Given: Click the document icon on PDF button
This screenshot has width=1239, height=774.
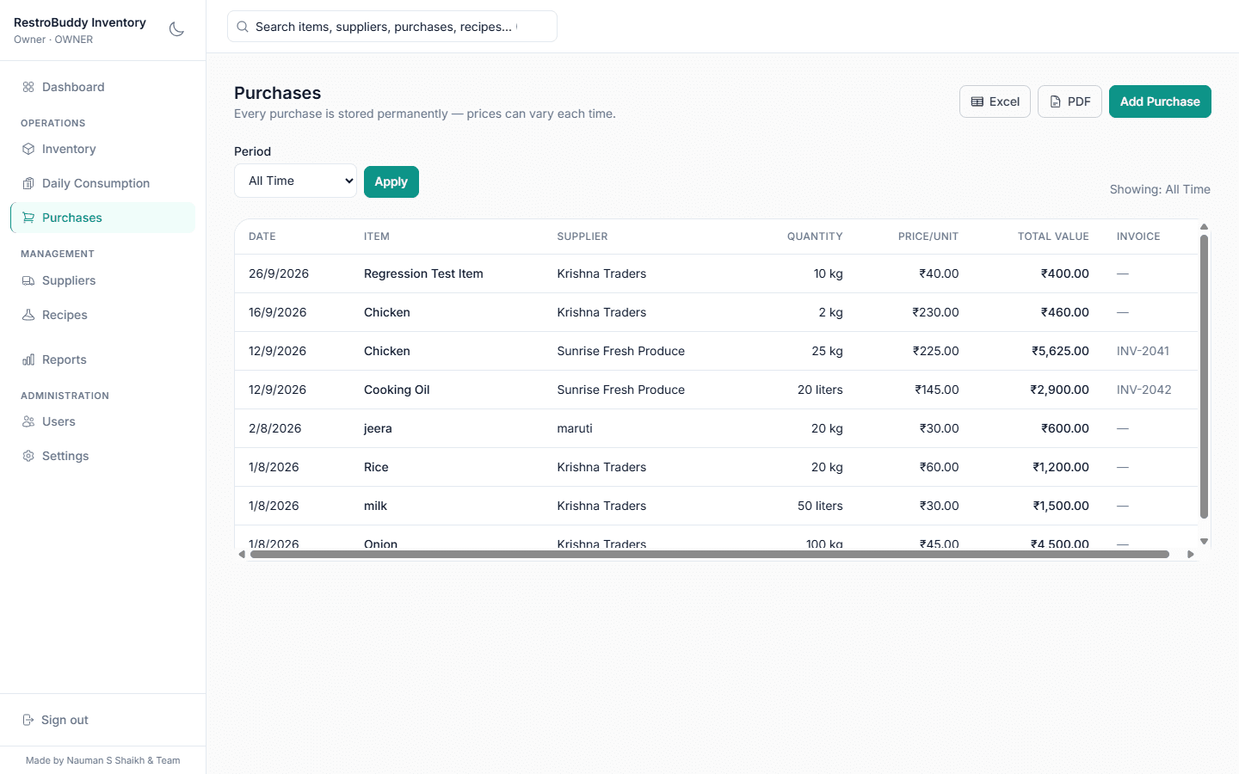Looking at the screenshot, I should click(x=1056, y=101).
